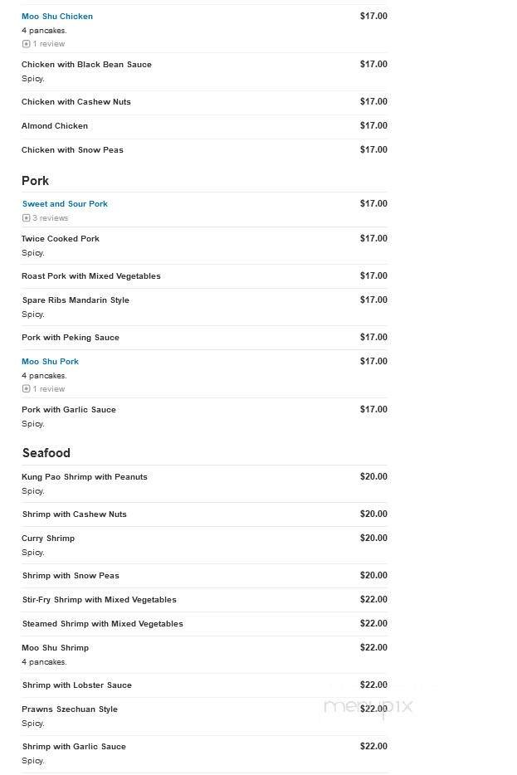Select the Prawns Szechuan Style item
517x775 pixels.
click(70, 709)
